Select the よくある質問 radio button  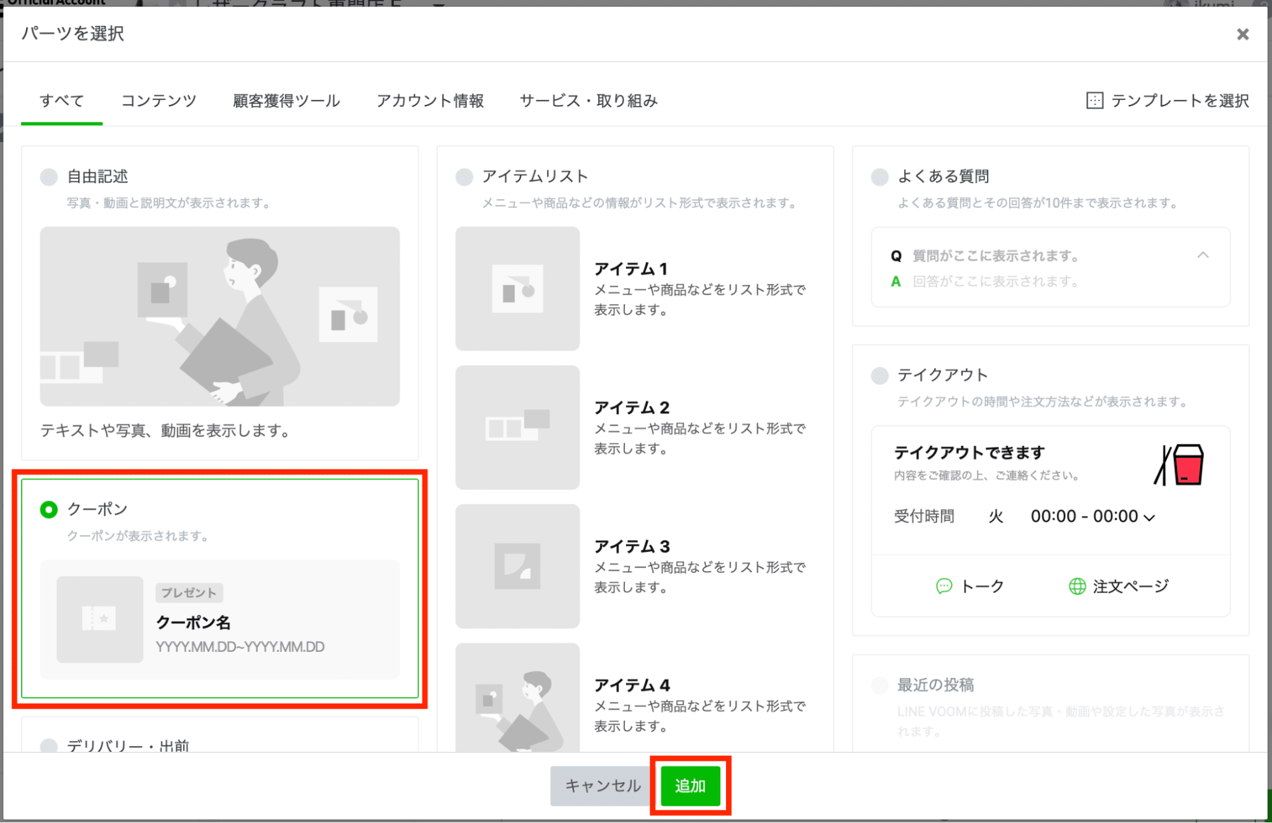point(879,177)
